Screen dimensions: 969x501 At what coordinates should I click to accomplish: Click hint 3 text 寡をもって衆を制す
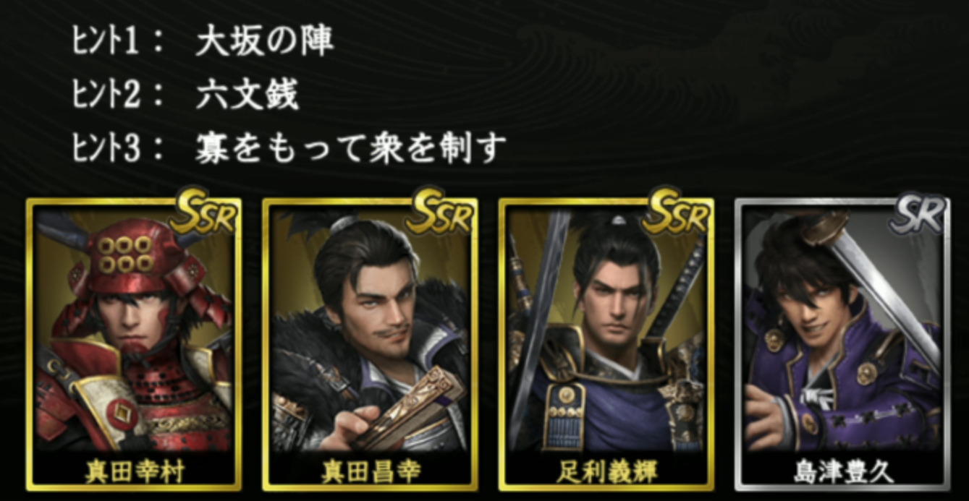click(x=350, y=148)
